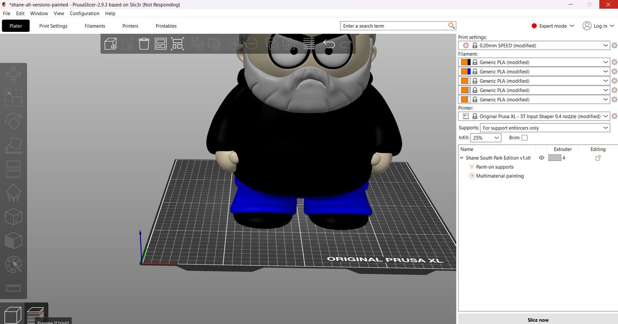This screenshot has width=618, height=324.
Task: Open the gray Generic PLA filament dropdown
Action: click(534, 90)
